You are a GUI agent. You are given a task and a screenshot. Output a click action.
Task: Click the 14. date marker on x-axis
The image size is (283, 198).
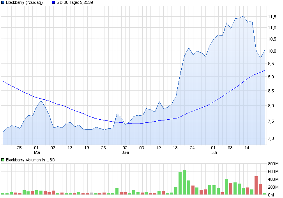247,148
